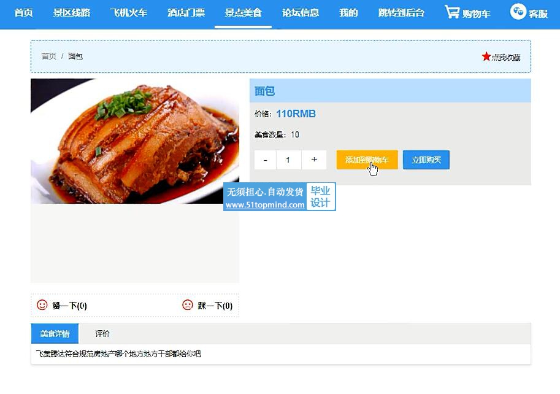This screenshot has width=560, height=394.
Task: Click the red star favorite icon
Action: click(x=486, y=56)
